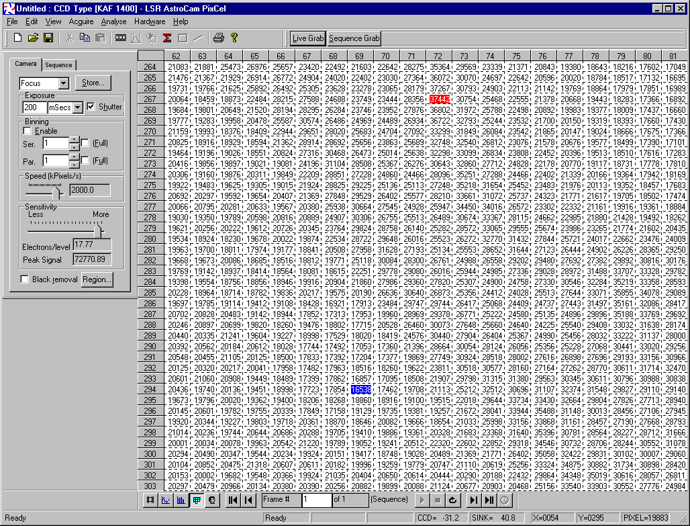Click the Store... button
This screenshot has width=690, height=526.
[93, 83]
